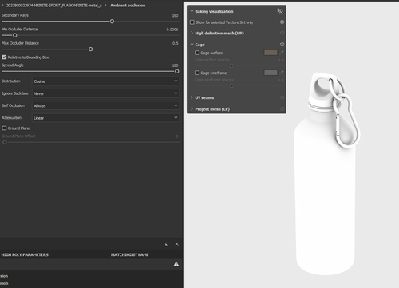This screenshot has height=288, width=399.
Task: Click Max Occluder Distance slider handle
Action: click(91, 49)
